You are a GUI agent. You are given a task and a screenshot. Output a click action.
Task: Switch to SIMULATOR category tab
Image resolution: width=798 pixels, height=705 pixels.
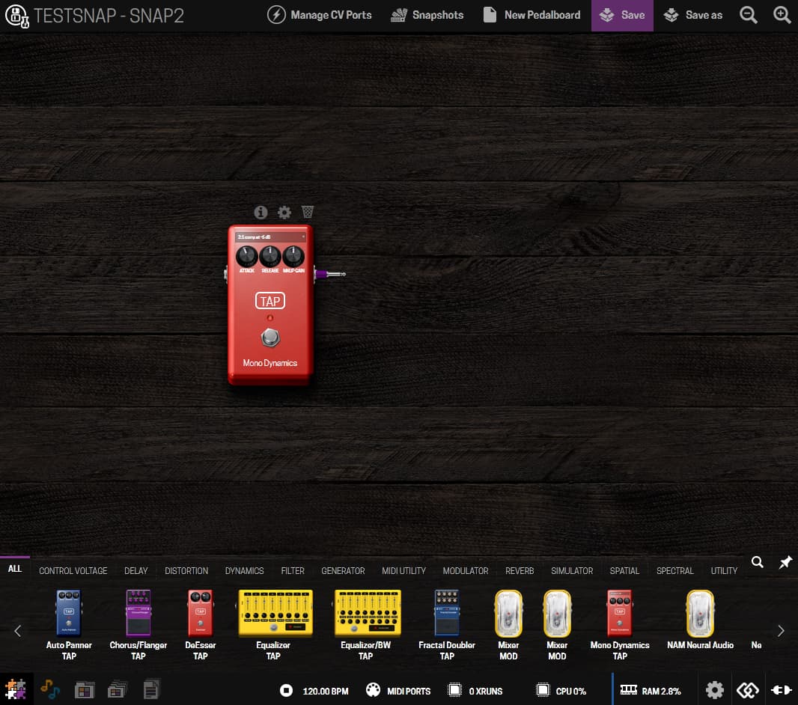[x=571, y=571]
